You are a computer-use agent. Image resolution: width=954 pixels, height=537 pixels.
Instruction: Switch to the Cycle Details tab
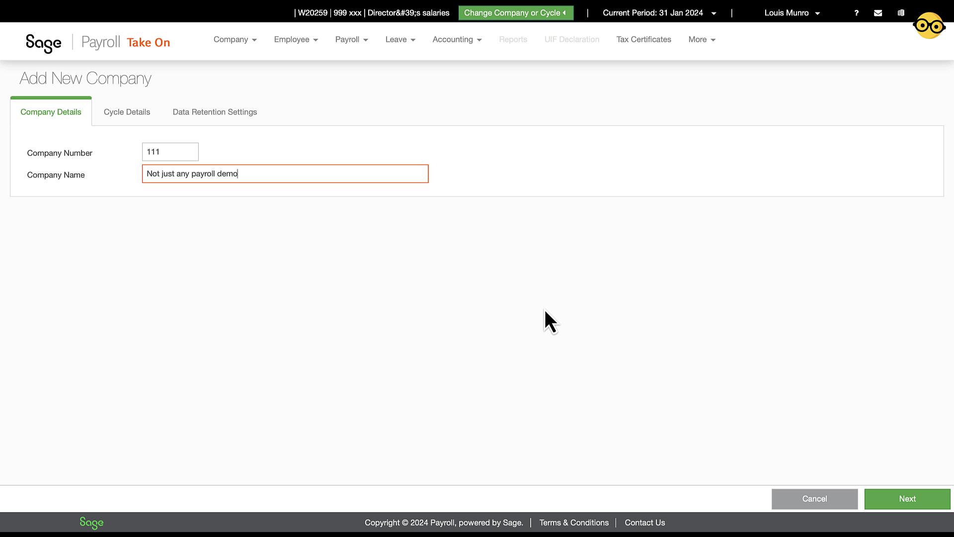point(127,112)
